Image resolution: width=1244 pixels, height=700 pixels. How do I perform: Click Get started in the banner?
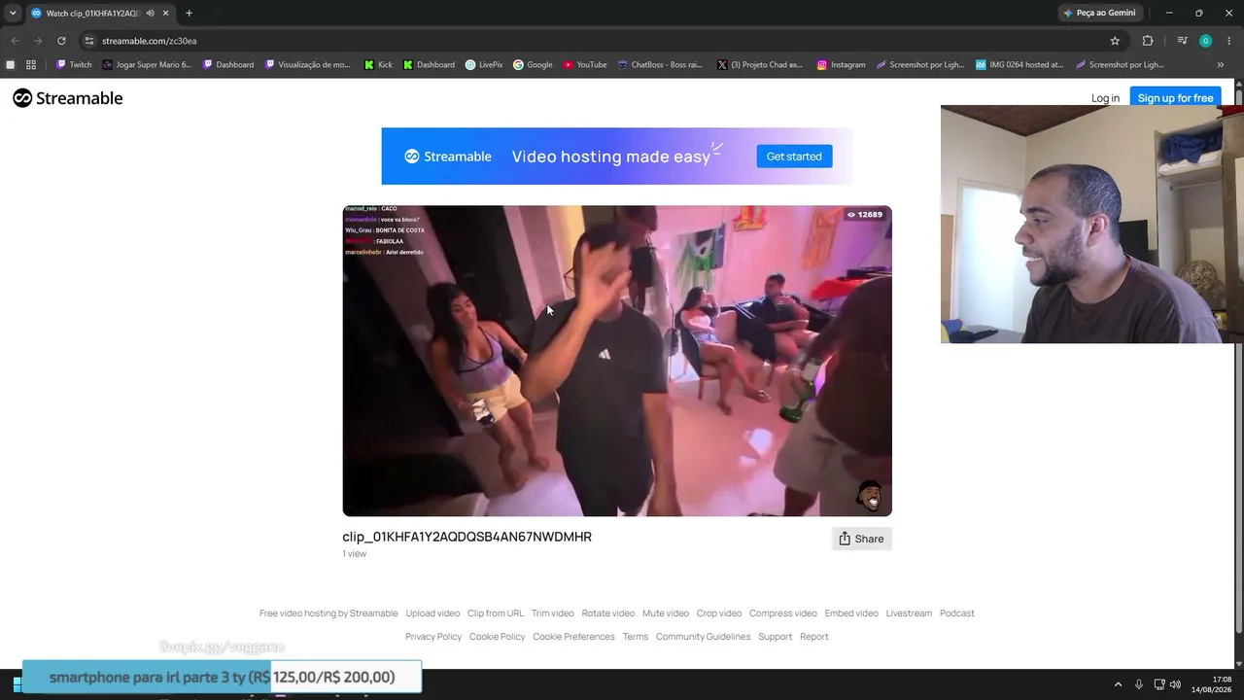click(x=794, y=157)
